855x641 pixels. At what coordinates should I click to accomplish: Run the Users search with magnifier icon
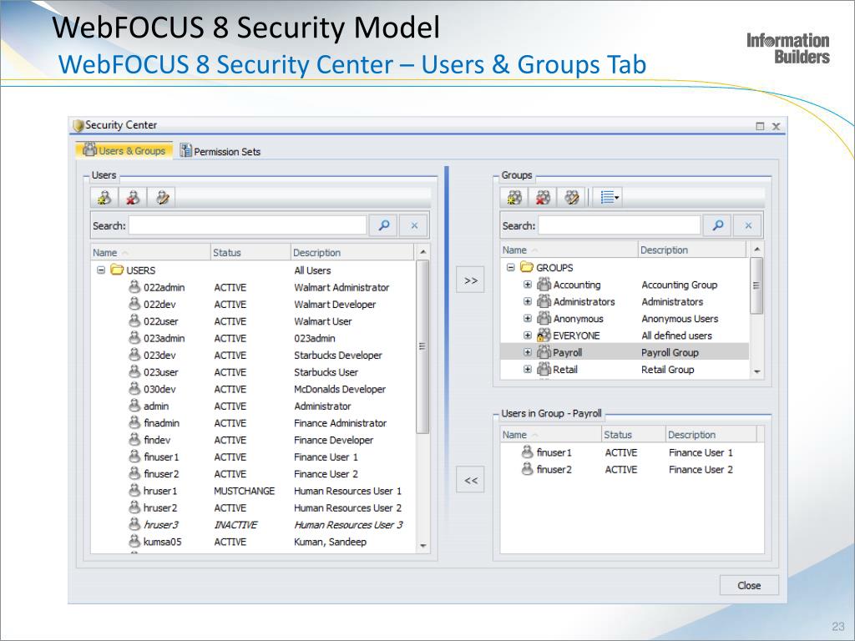pyautogui.click(x=384, y=225)
